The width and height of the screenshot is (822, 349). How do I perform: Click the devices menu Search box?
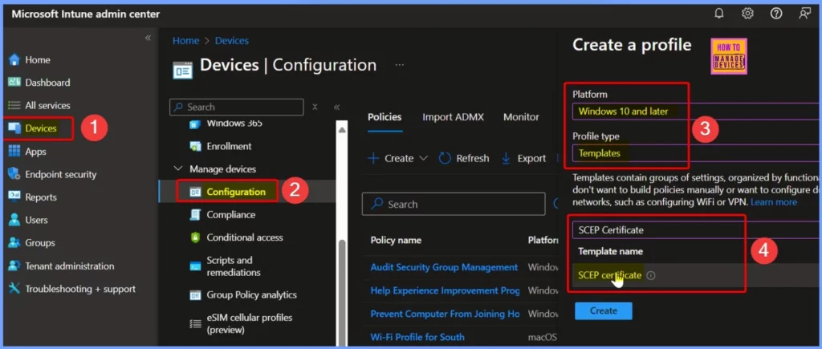237,107
